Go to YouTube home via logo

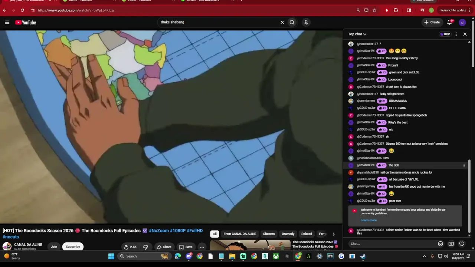click(26, 23)
